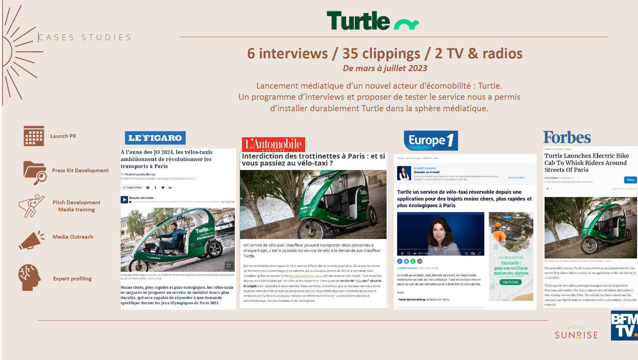Click the Media Outreach label
Viewport: 638px width, 360px height.
coord(73,237)
